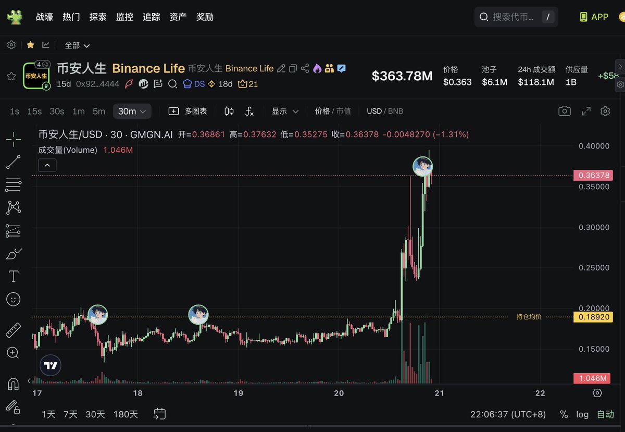Open the fx indicators menu
Image resolution: width=625 pixels, height=432 pixels.
249,111
